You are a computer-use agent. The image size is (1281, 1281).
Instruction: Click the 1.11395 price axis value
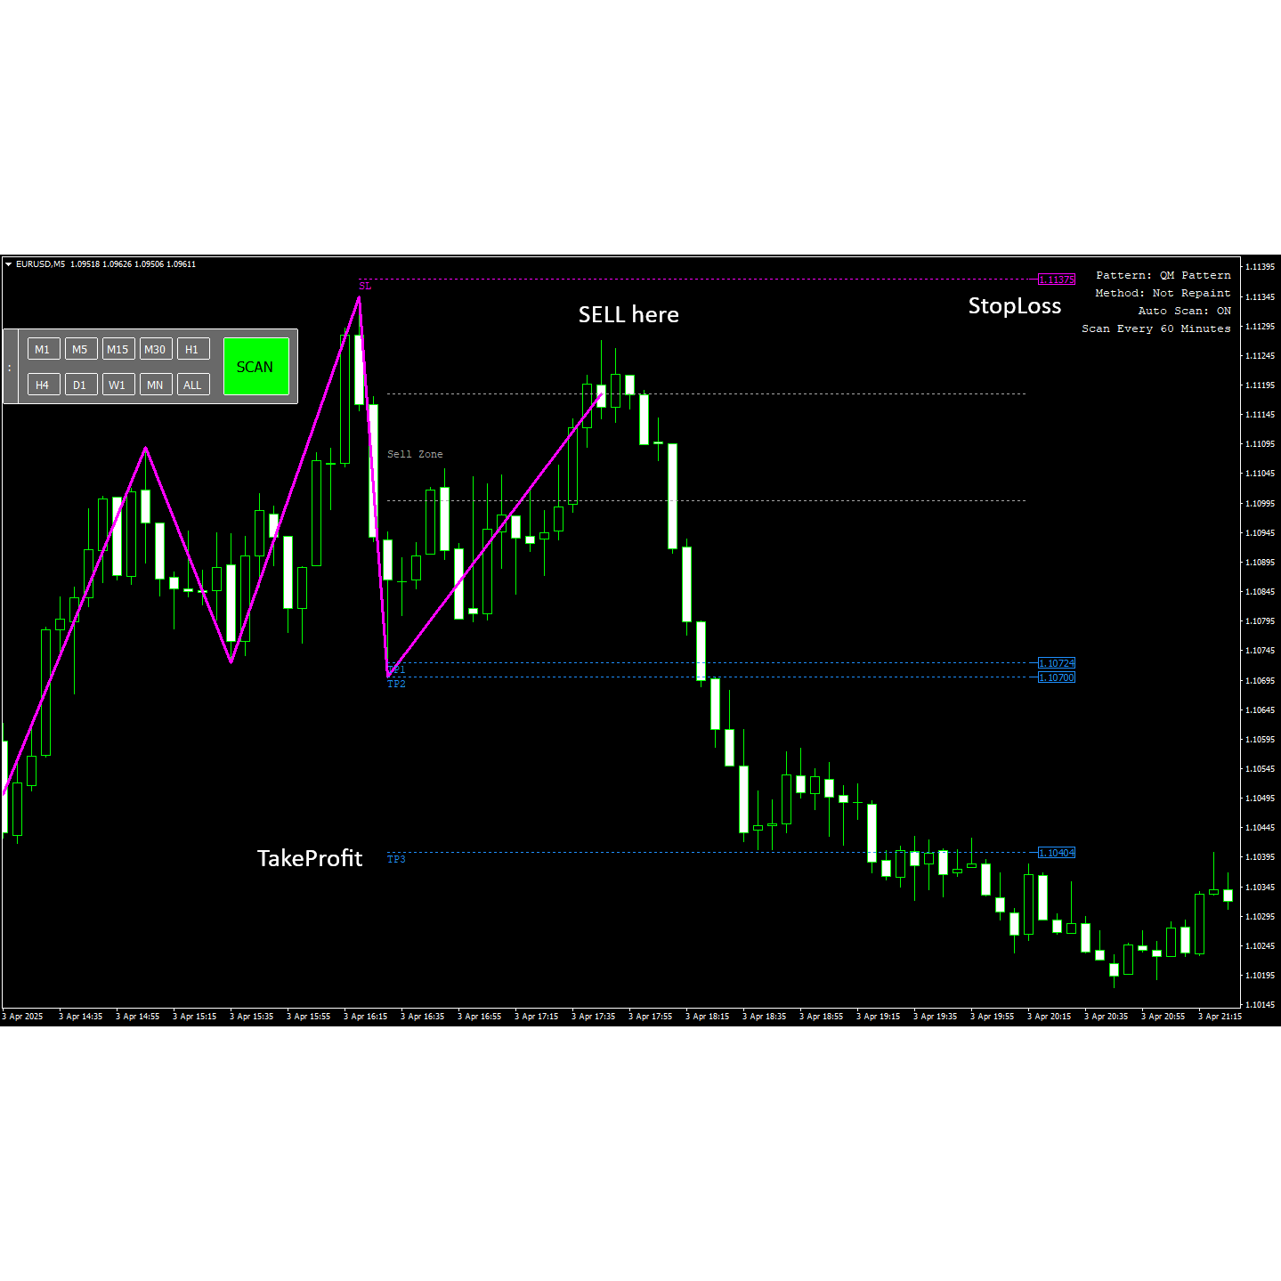(x=1260, y=267)
